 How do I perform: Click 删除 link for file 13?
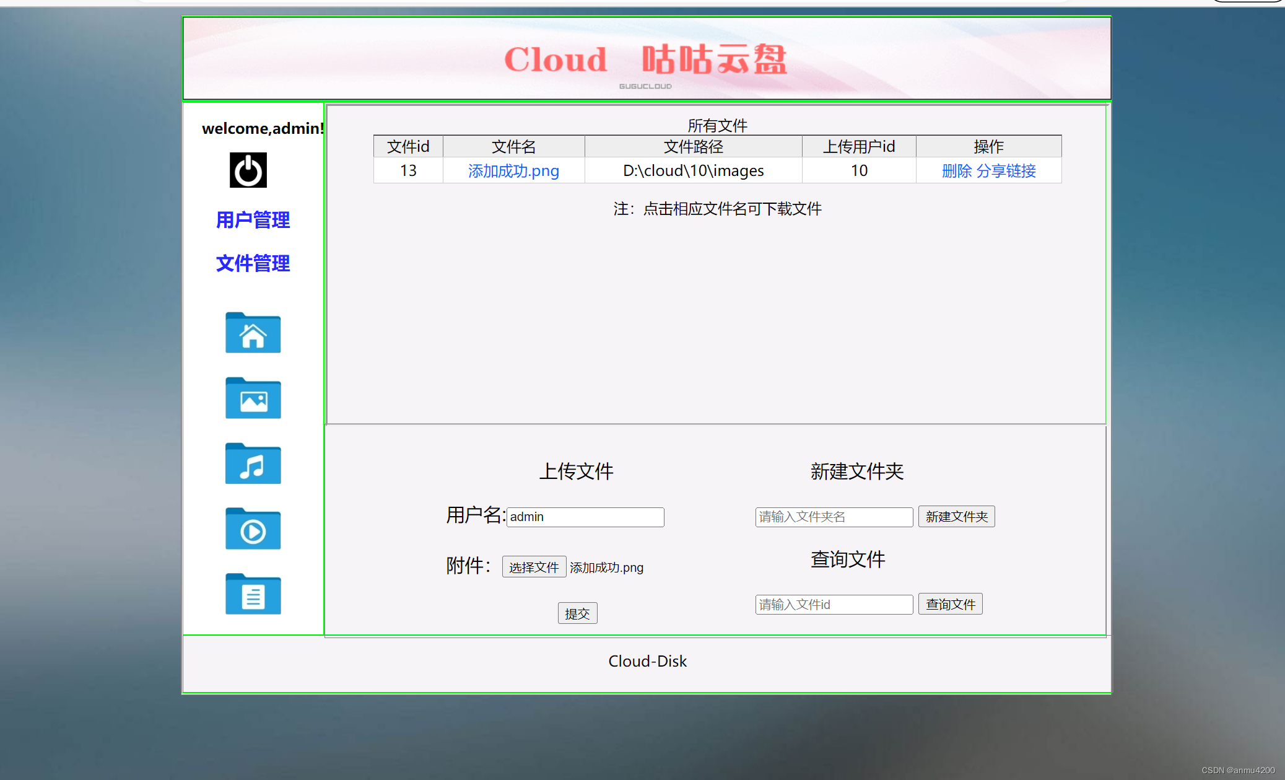pos(957,170)
